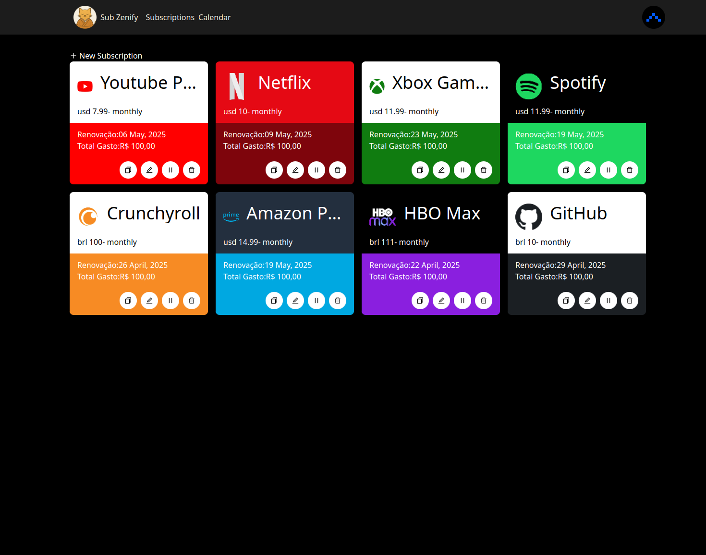Delete the Spotify subscription
The width and height of the screenshot is (706, 555).
(x=629, y=170)
